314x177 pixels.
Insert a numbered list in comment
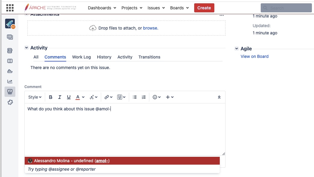coord(144,97)
